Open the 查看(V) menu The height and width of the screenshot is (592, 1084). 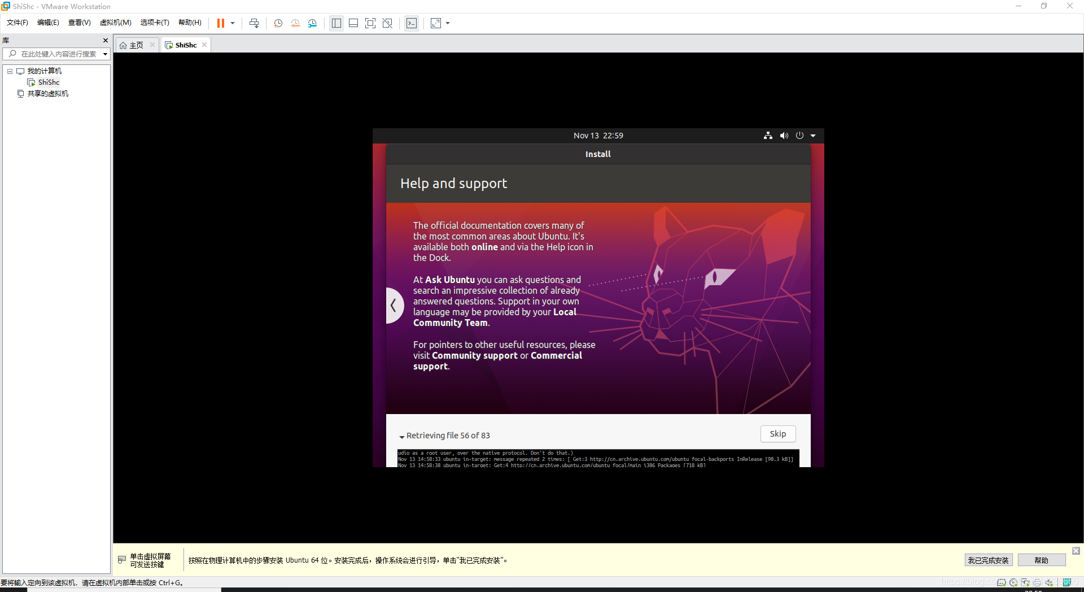tap(79, 23)
